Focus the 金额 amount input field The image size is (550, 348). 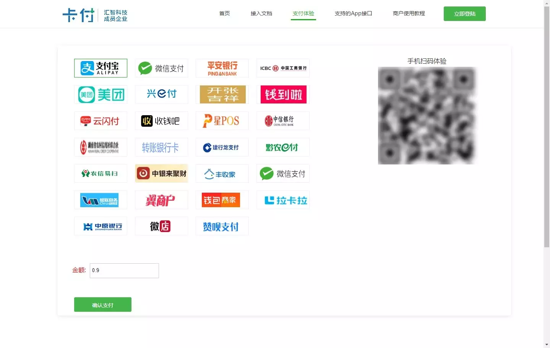(124, 271)
